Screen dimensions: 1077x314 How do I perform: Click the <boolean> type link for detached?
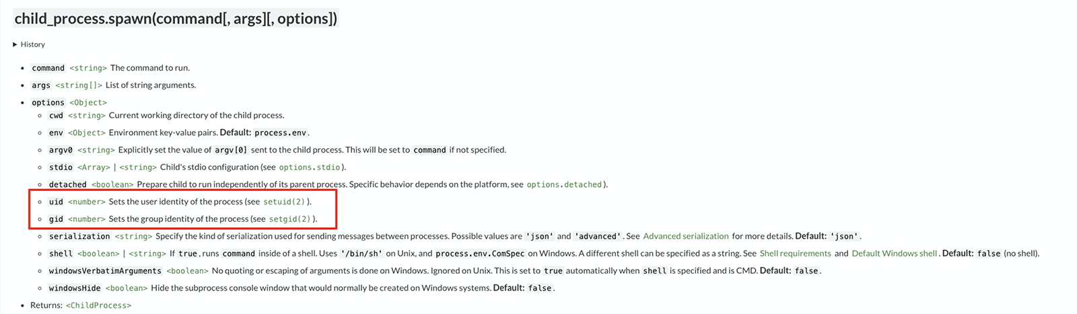tap(112, 185)
